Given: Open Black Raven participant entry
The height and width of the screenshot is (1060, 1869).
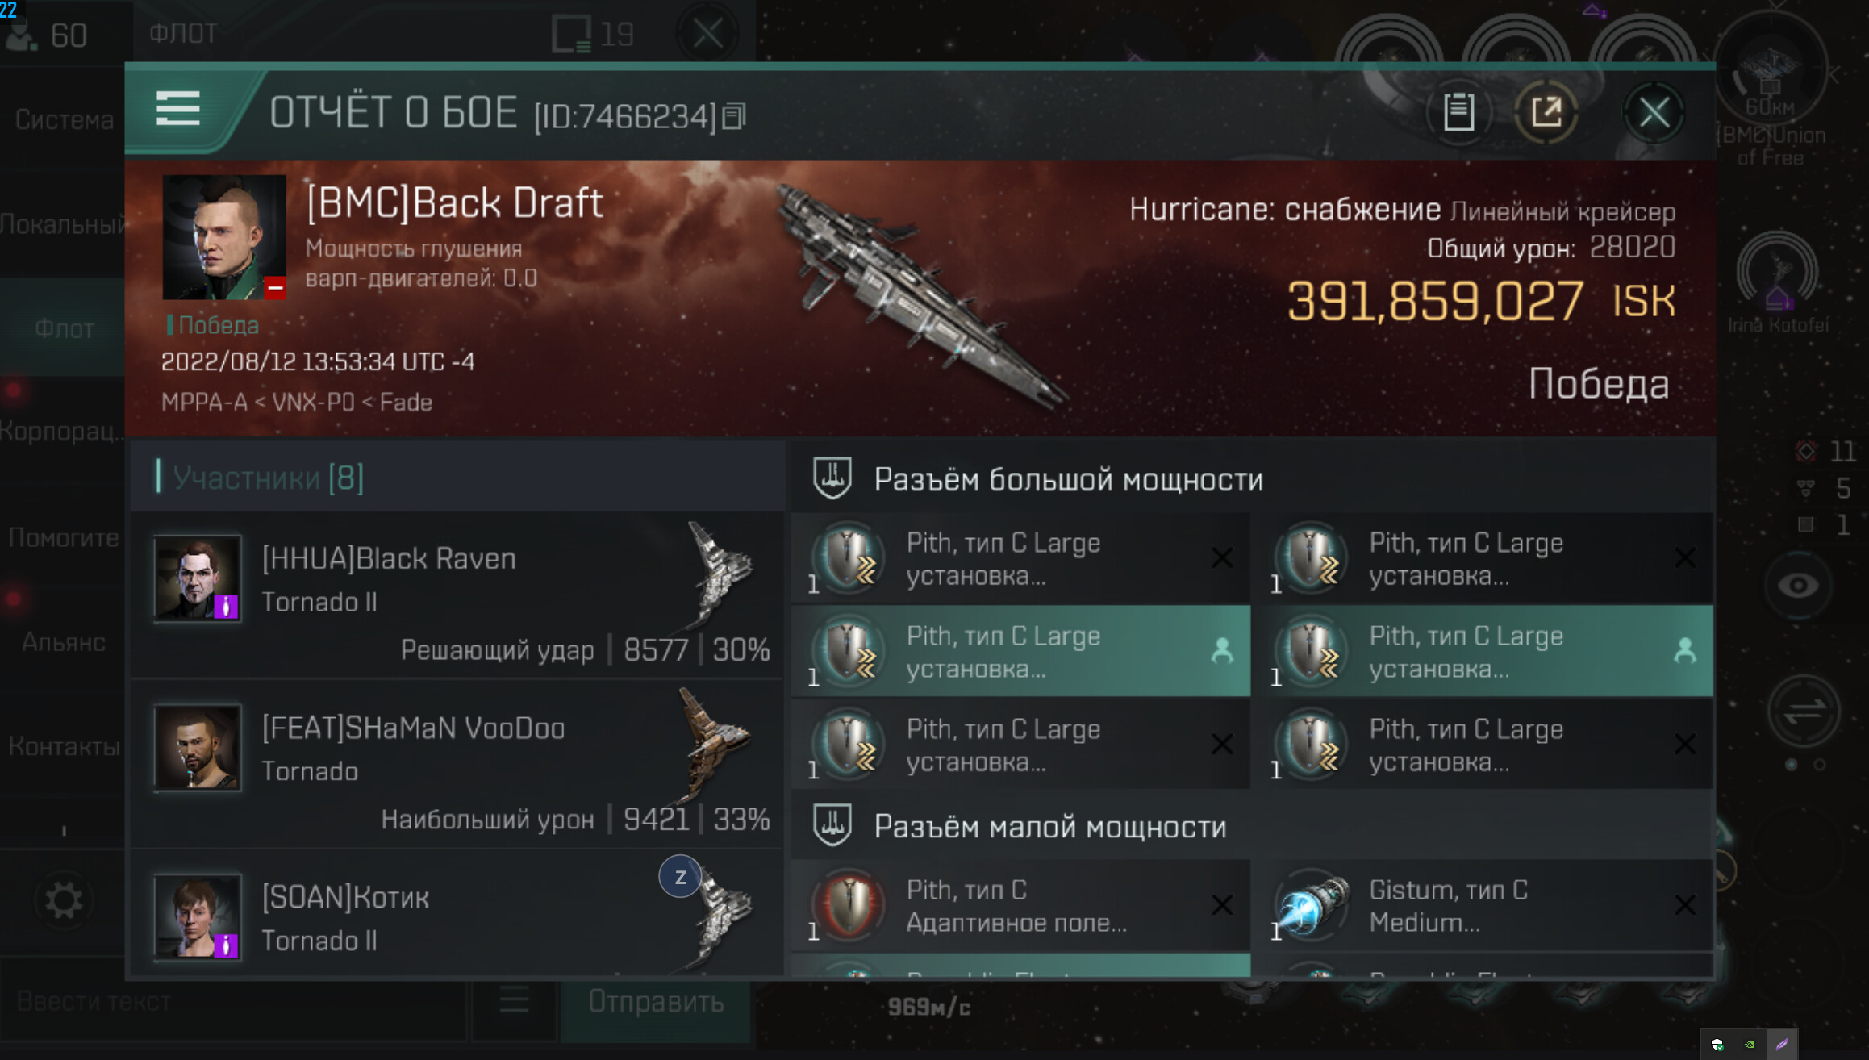Looking at the screenshot, I should pyautogui.click(x=457, y=595).
